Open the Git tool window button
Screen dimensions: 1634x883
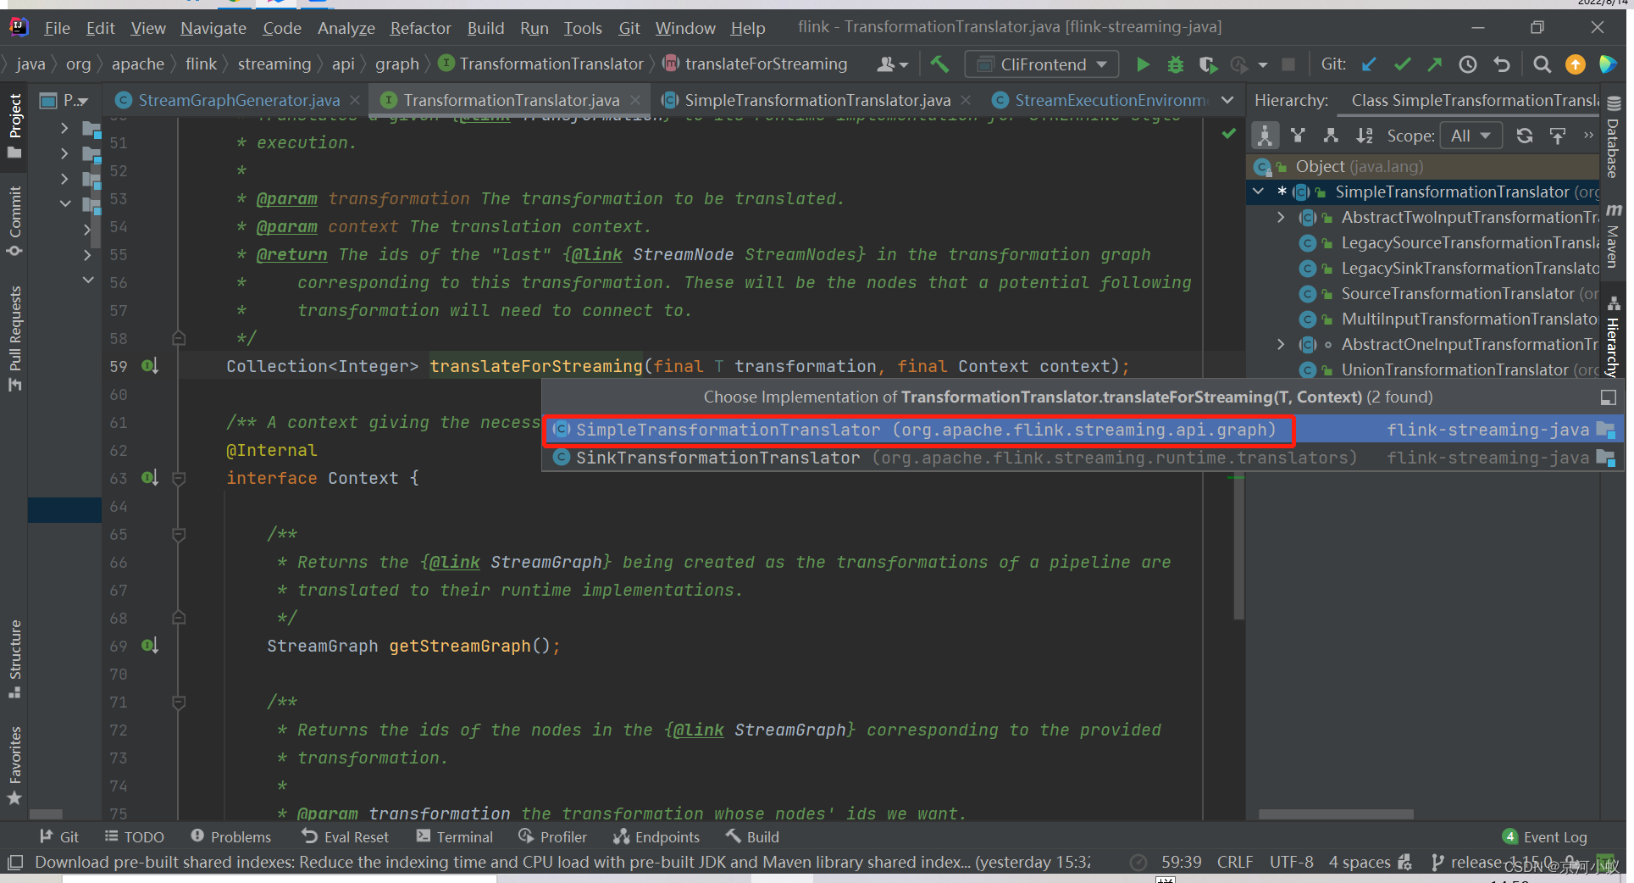pyautogui.click(x=58, y=836)
